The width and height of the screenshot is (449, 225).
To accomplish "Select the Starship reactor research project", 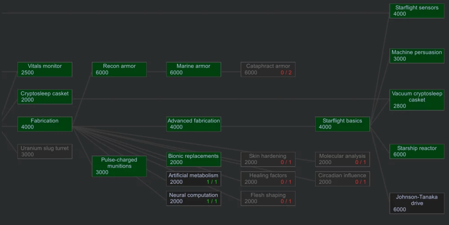I will pos(417,151).
